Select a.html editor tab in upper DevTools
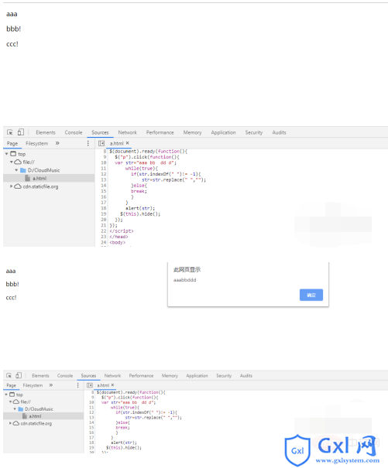Image resolution: width=388 pixels, height=468 pixels. (x=116, y=144)
